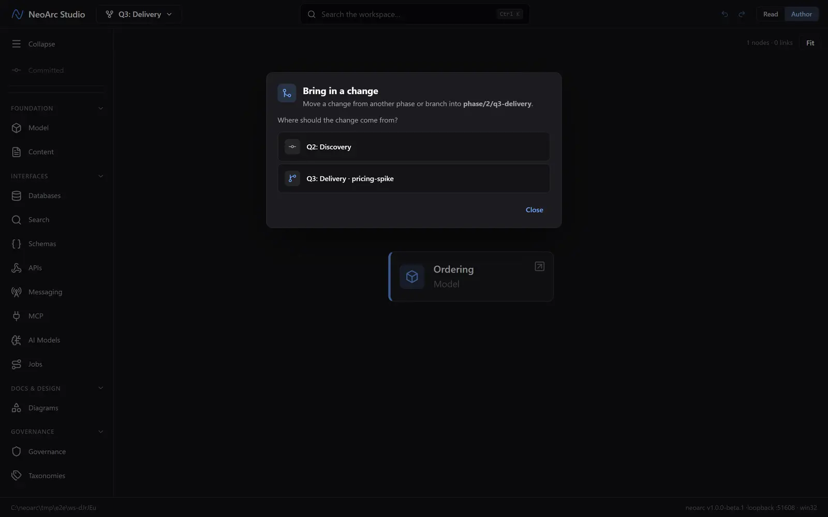Collapse the Docs & Design section chevron
This screenshot has height=517, width=828.
[x=100, y=388]
